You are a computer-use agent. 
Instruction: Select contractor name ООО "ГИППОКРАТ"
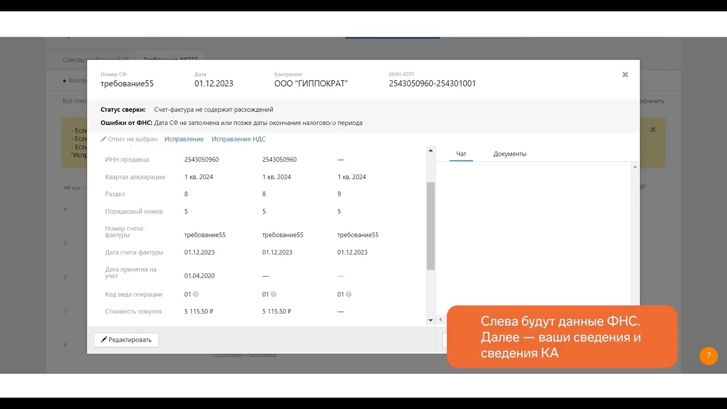pyautogui.click(x=311, y=84)
